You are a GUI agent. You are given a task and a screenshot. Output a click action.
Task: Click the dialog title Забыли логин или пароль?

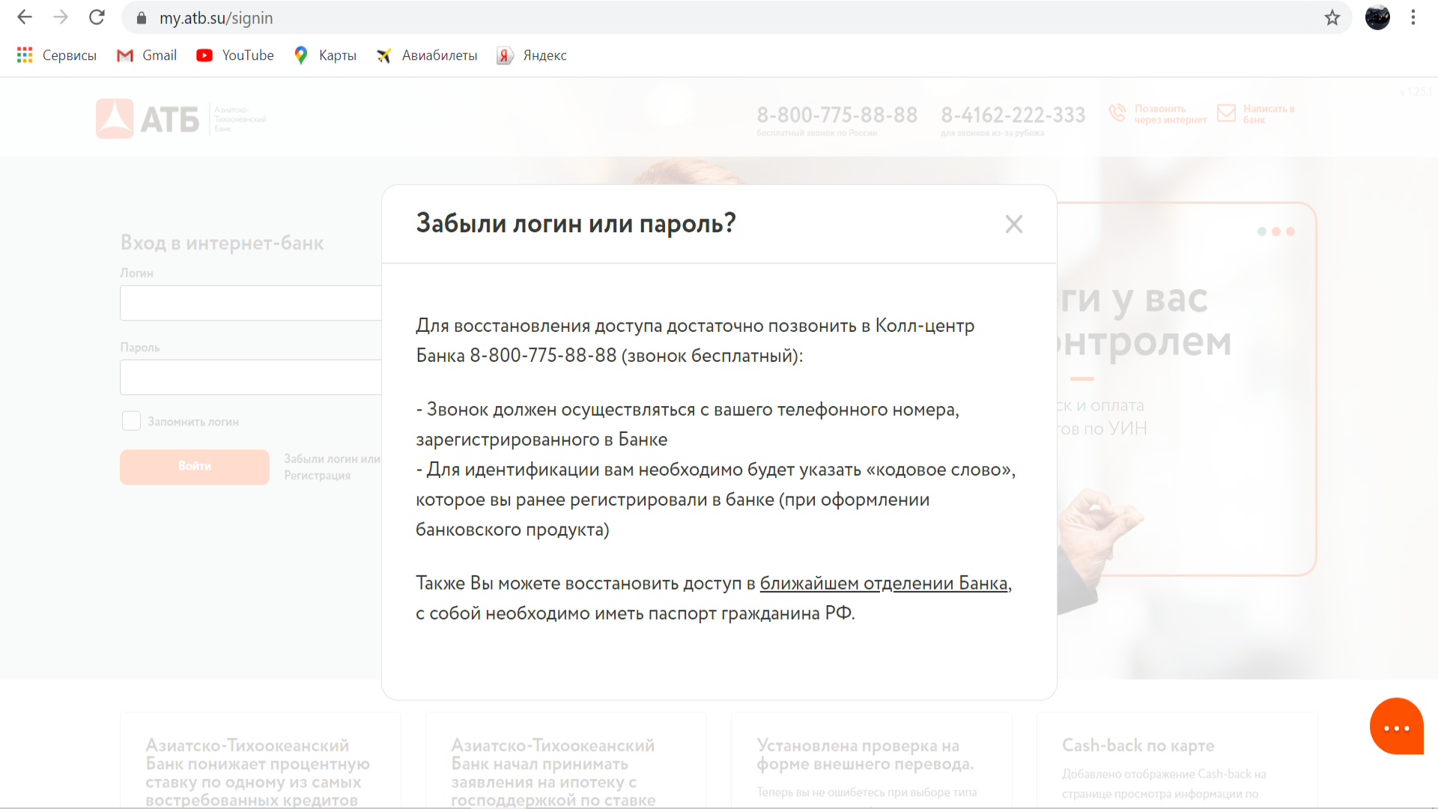tap(576, 223)
